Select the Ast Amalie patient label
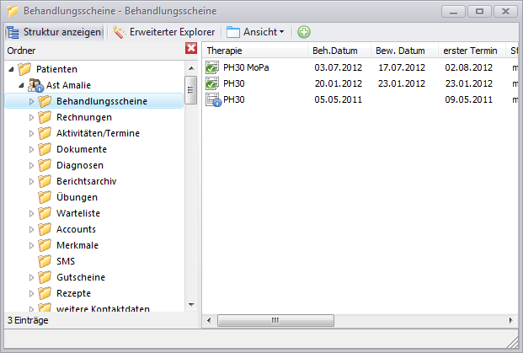Screen dimensions: 523x353 point(68,85)
